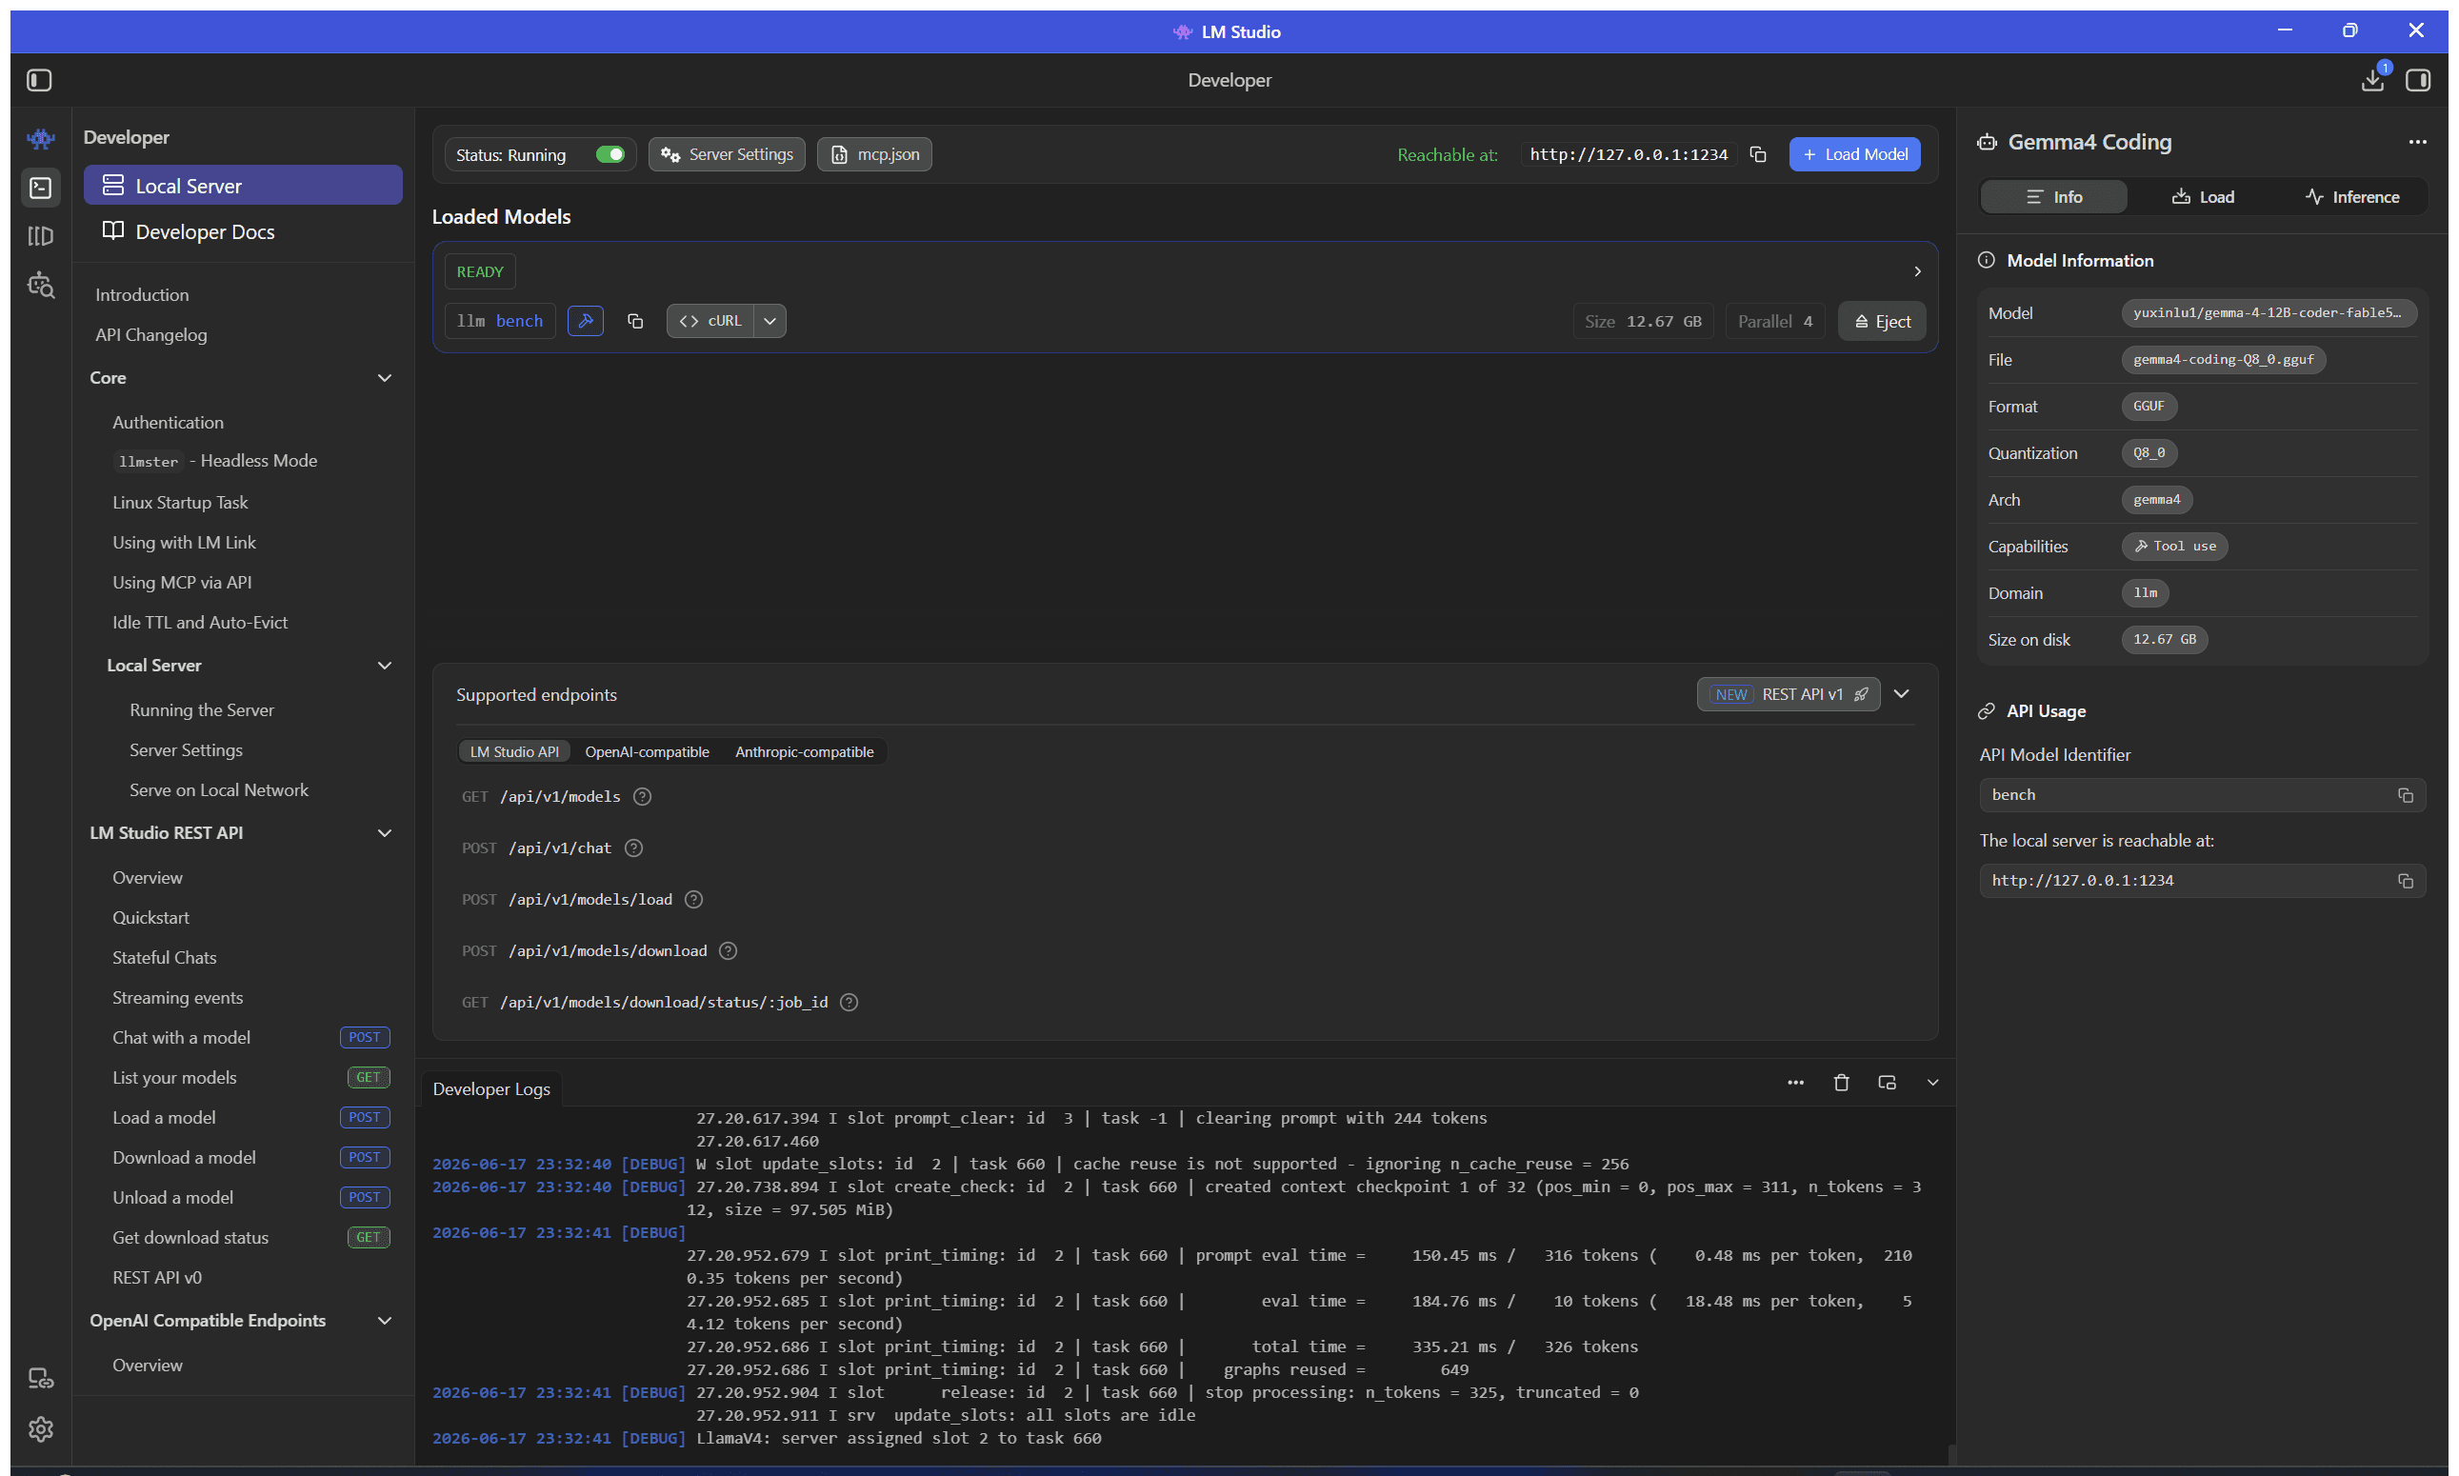Image resolution: width=2459 pixels, height=1476 pixels.
Task: Open Developer Logs more options
Action: 1795,1082
